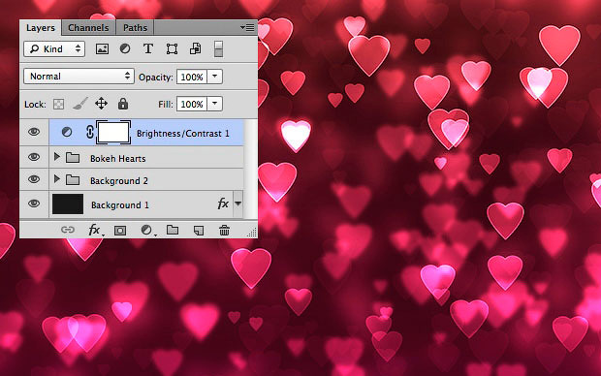Click the Bokeh Hearts folder icon
Viewport: 601px width, 376px height.
(73, 158)
